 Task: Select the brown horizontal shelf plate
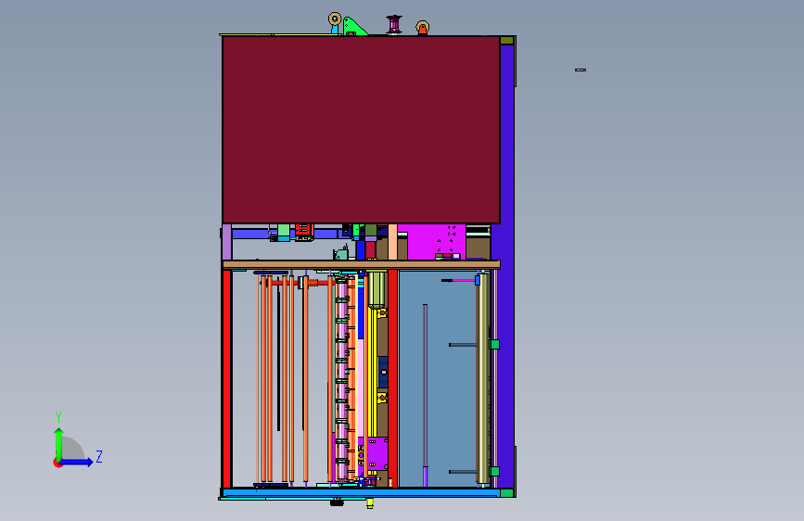click(x=361, y=264)
